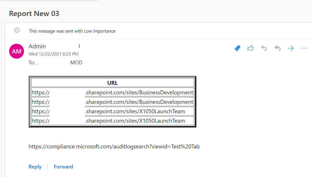Click the URL table header cell
This screenshot has width=312, height=177.
tap(112, 83)
